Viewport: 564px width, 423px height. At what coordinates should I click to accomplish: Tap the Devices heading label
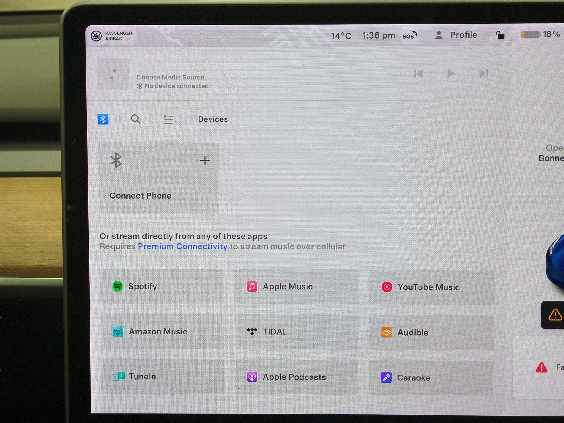213,119
